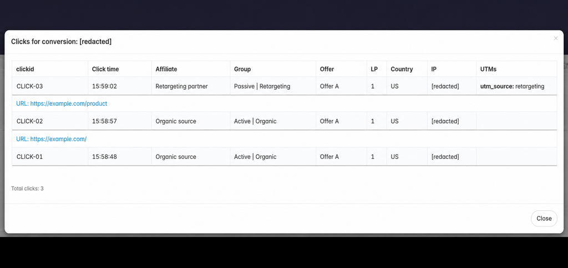Image resolution: width=568 pixels, height=268 pixels.
Task: Click the clickid column header
Action: point(26,69)
